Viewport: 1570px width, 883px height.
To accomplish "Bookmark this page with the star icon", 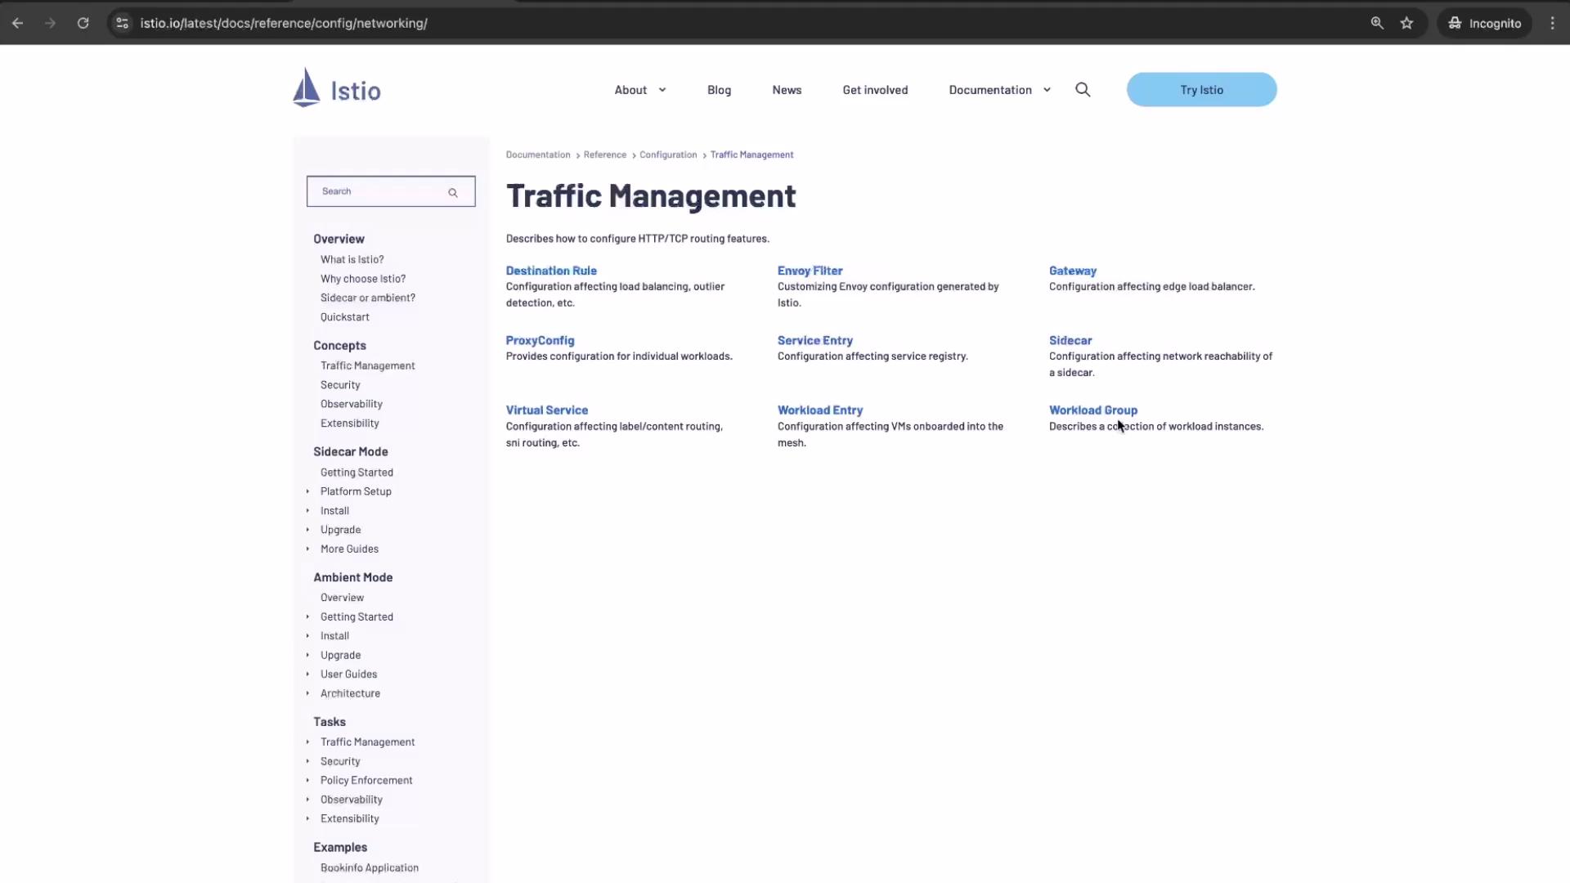I will tap(1406, 23).
